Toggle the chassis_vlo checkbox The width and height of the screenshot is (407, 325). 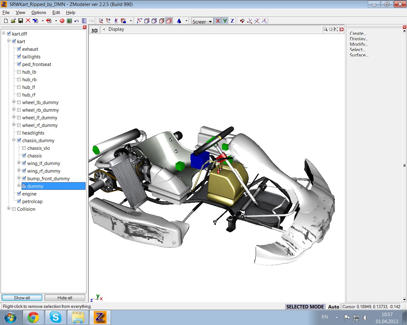click(x=24, y=148)
